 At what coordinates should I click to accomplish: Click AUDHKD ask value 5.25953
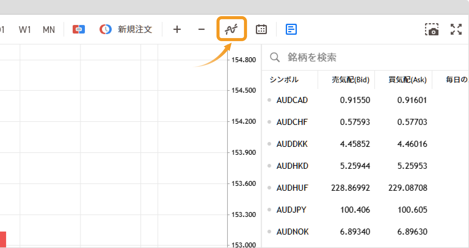412,166
